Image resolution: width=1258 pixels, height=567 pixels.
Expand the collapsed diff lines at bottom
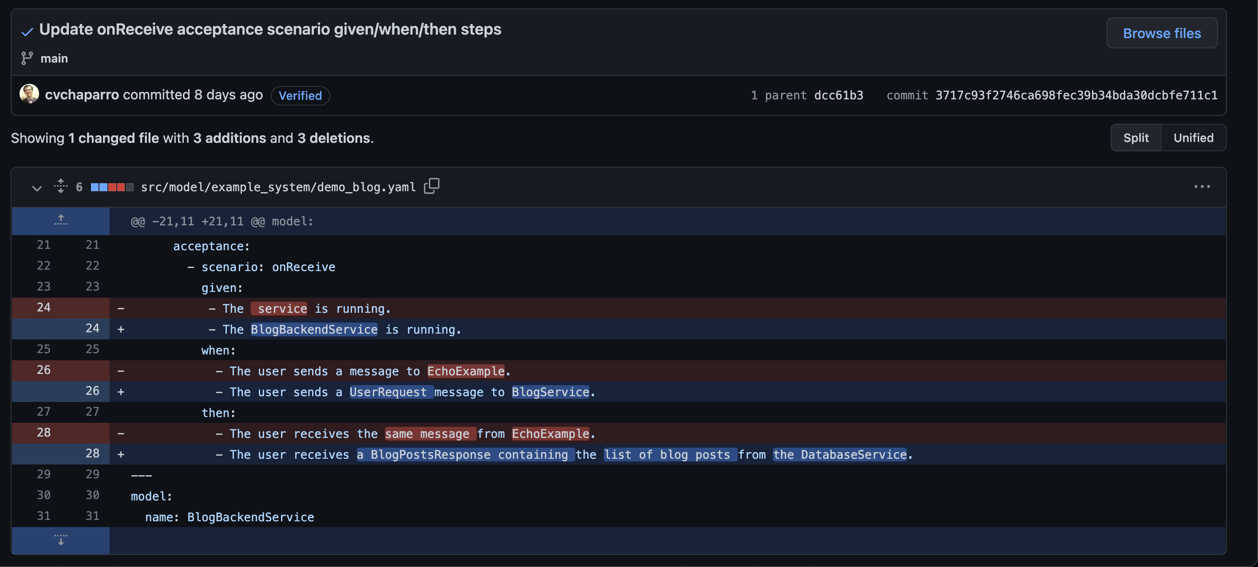tap(61, 538)
